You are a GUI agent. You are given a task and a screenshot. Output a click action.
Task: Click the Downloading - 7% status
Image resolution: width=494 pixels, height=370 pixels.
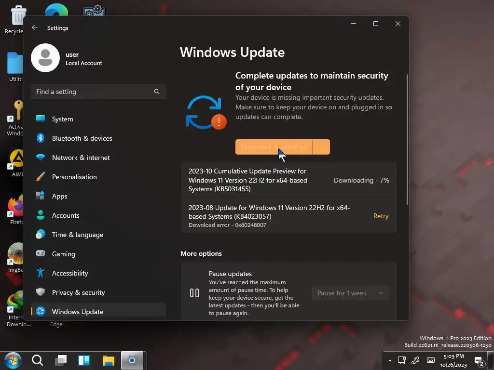click(x=361, y=180)
